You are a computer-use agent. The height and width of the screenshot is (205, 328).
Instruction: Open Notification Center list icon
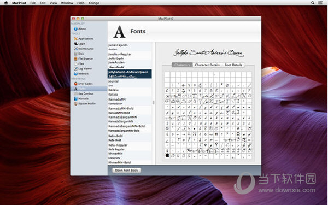(320, 3)
